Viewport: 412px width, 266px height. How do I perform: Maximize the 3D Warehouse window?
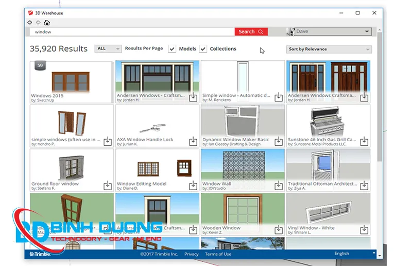click(357, 13)
